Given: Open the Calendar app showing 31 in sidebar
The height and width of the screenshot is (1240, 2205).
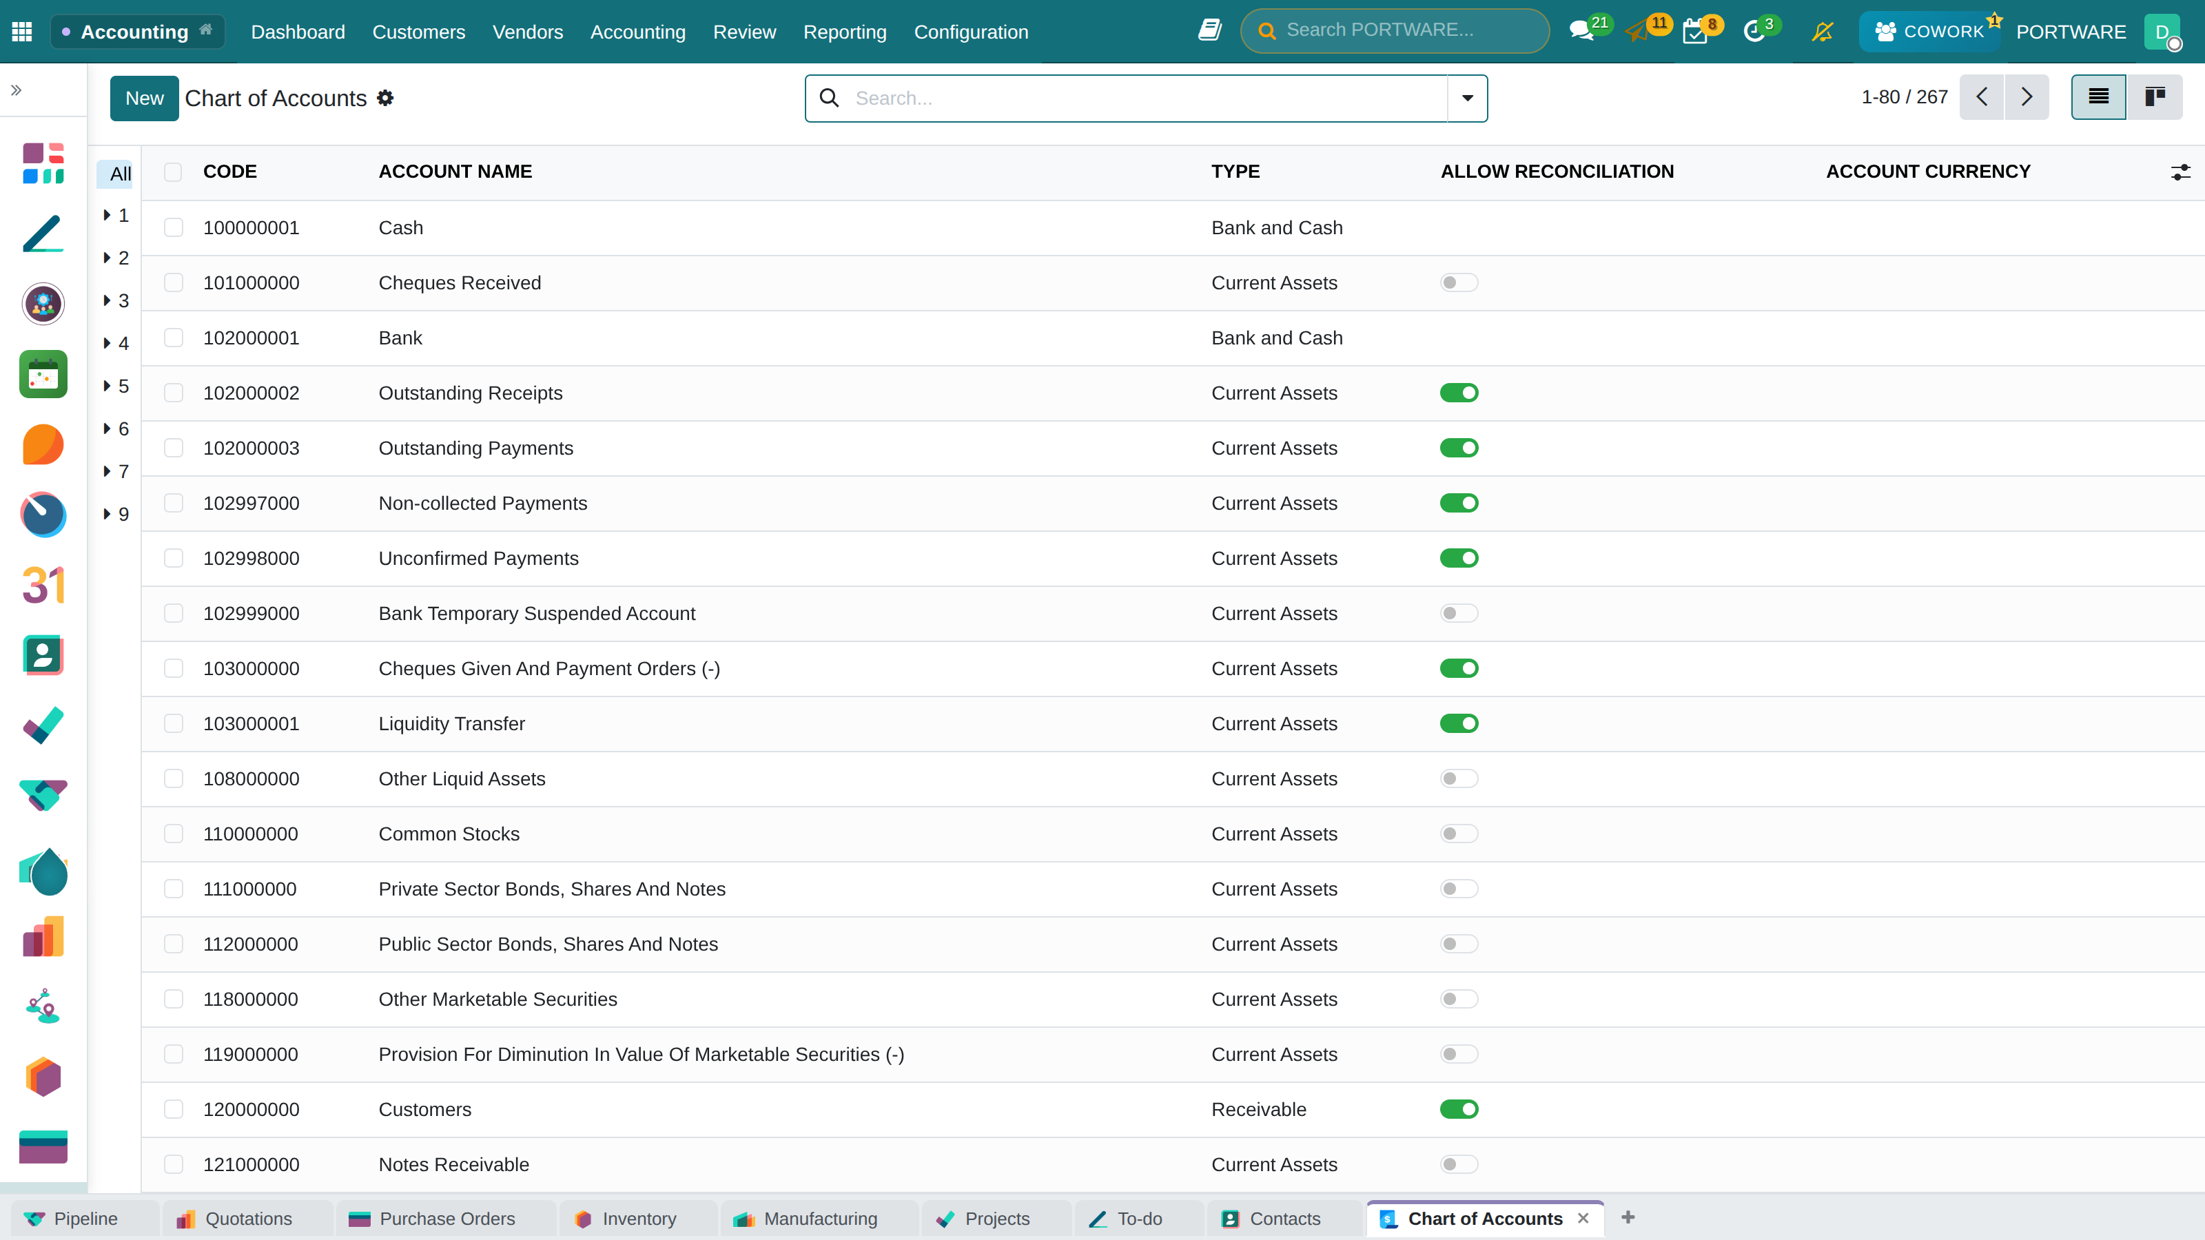Looking at the screenshot, I should point(43,586).
